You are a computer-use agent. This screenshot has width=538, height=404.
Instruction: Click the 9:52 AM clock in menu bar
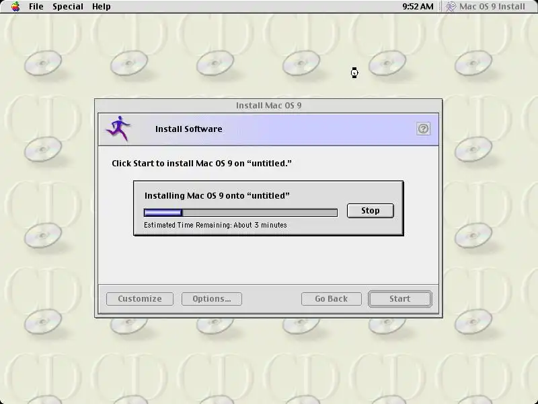point(418,7)
